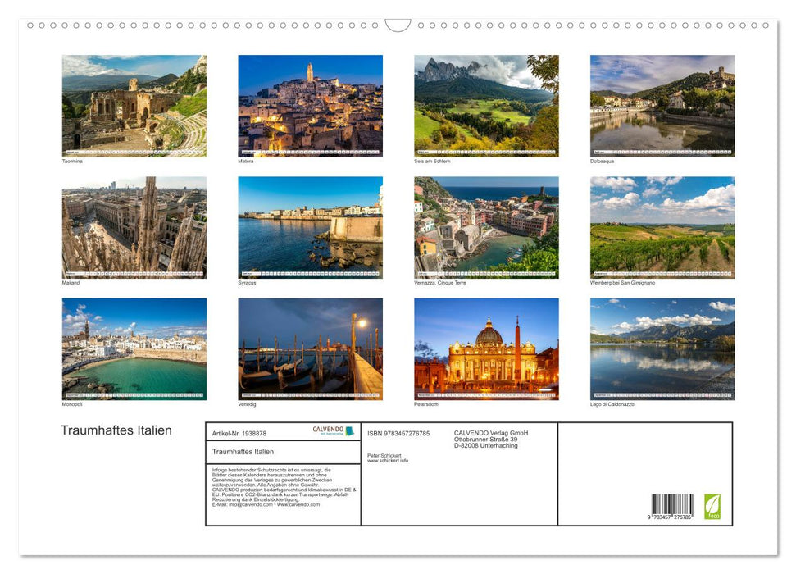796x574 pixels.
Task: Click the Artikel-Nr. 1938878 field
Action: coord(240,433)
